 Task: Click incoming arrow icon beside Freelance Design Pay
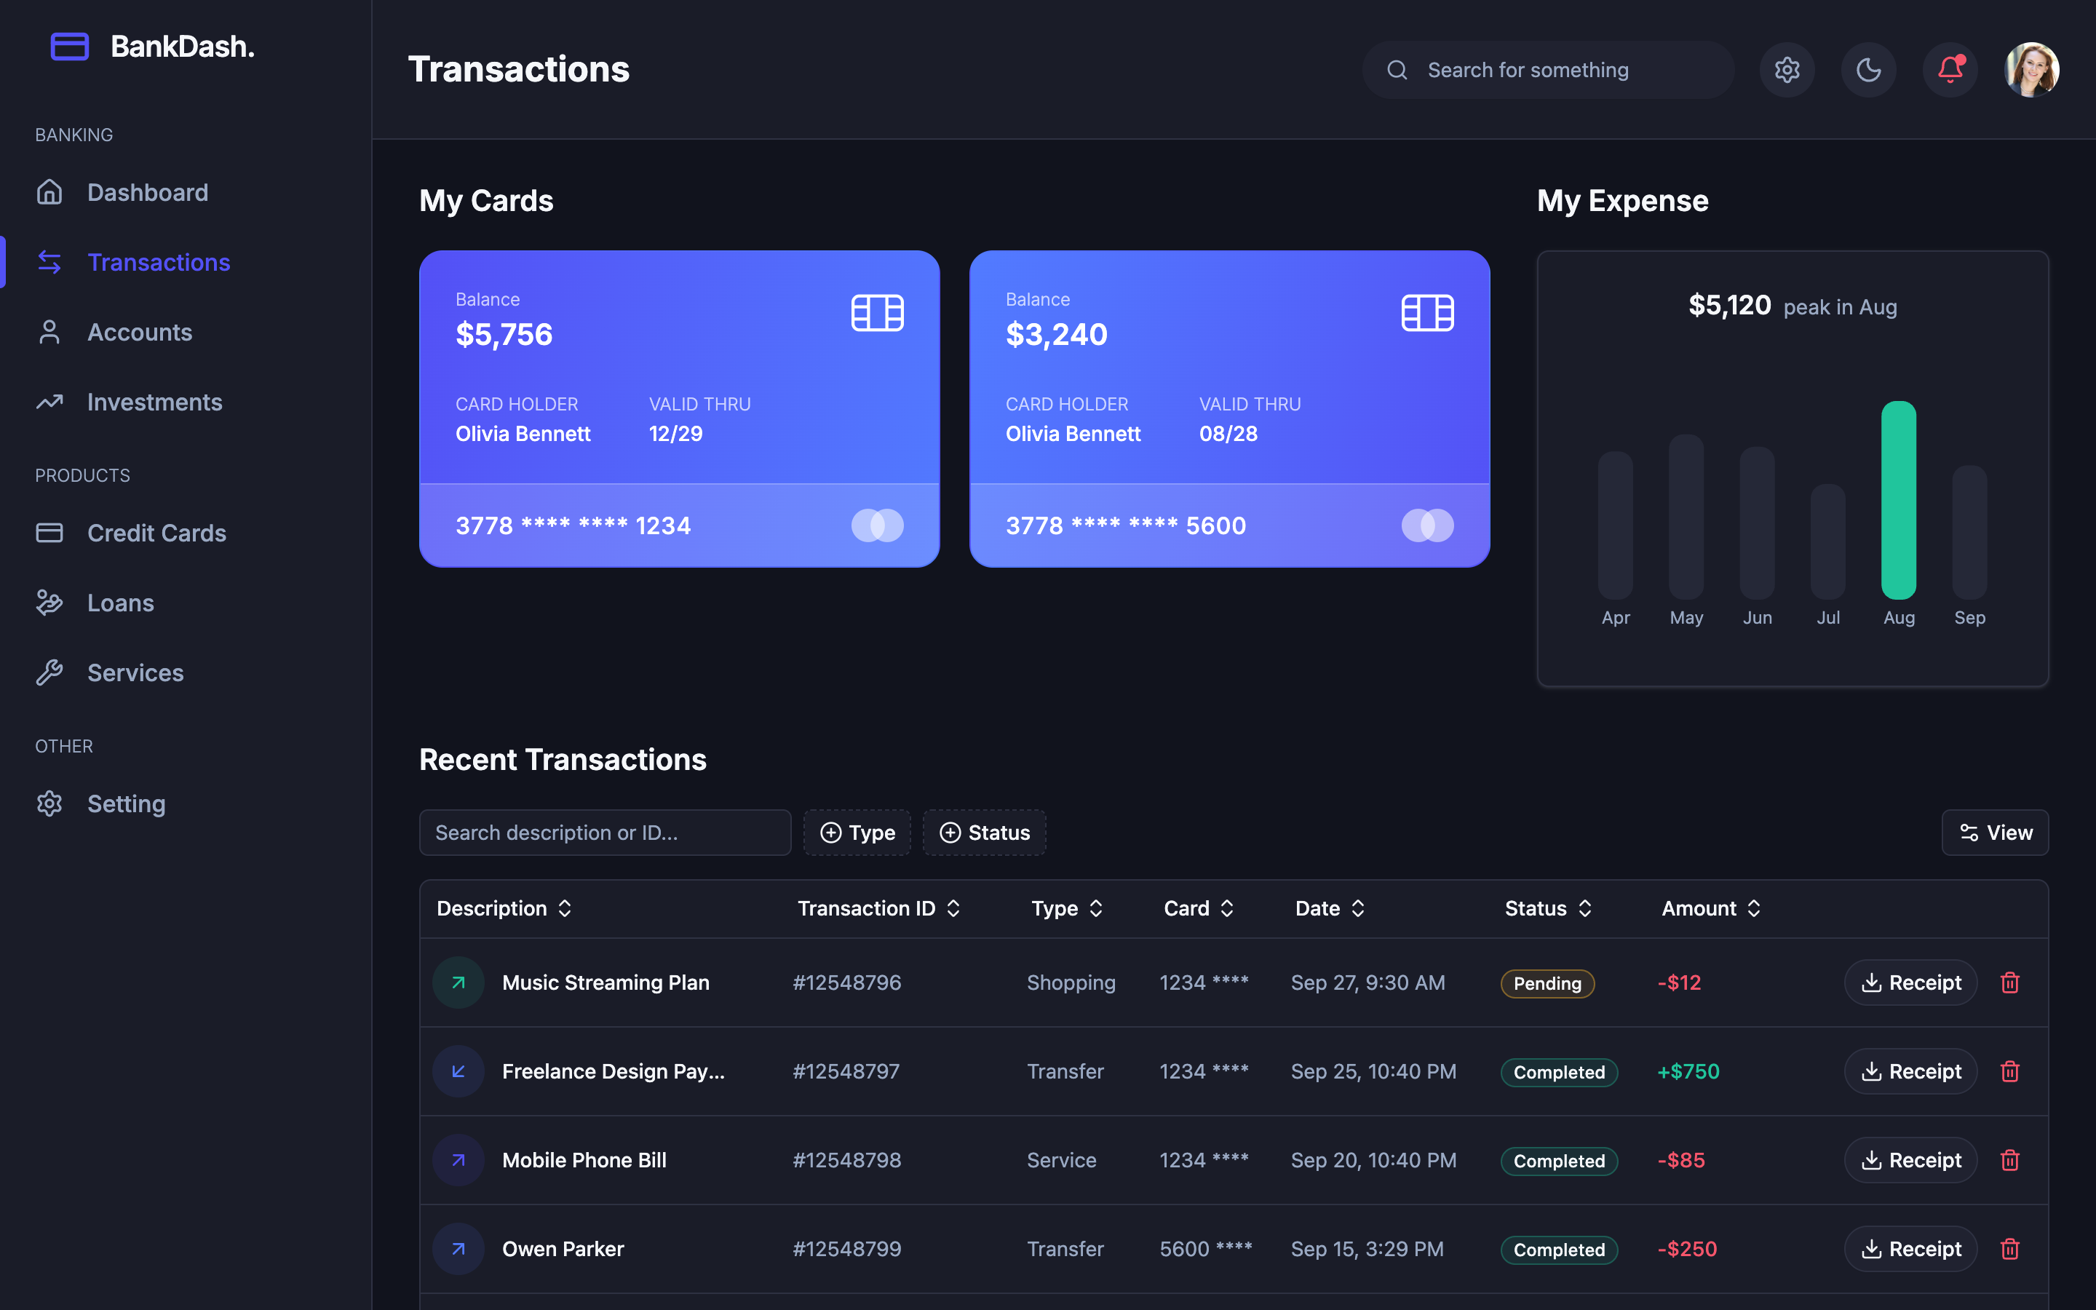point(458,1072)
